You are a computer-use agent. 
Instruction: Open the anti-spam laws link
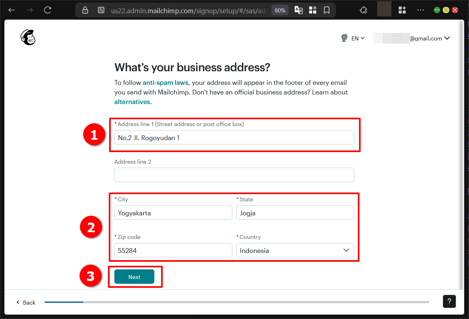165,82
